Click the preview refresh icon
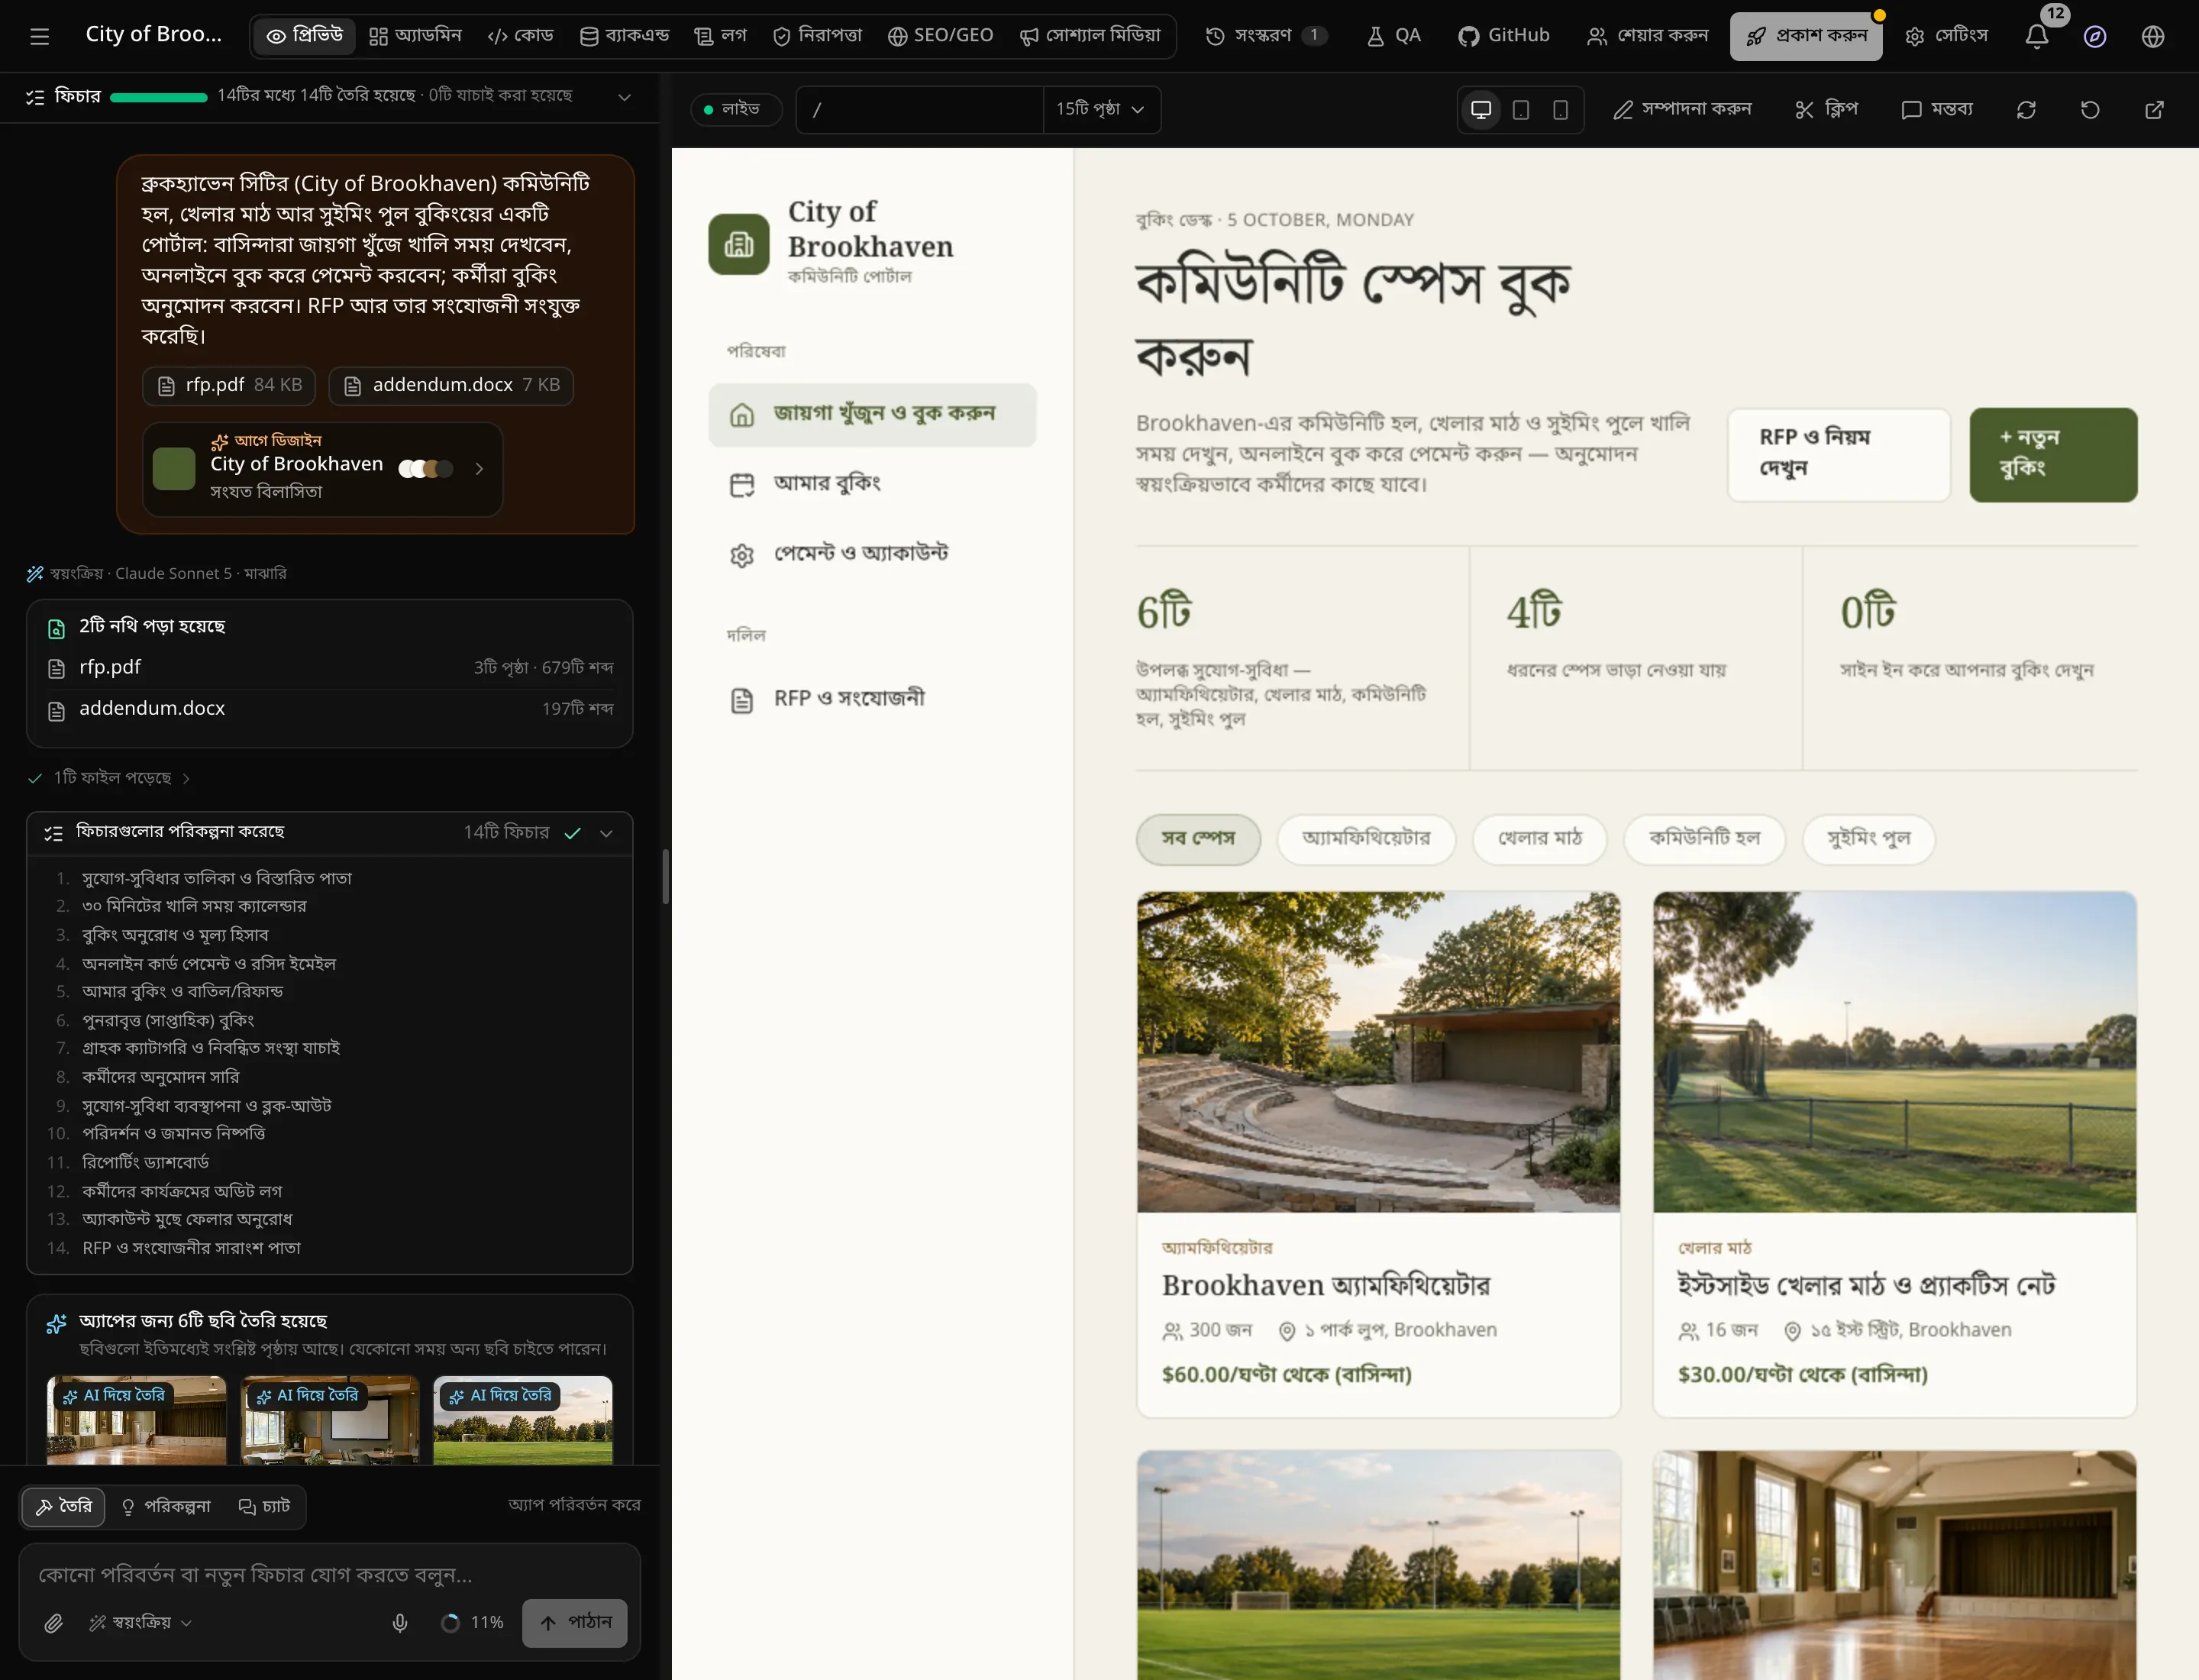The image size is (2199, 1680). click(2026, 109)
